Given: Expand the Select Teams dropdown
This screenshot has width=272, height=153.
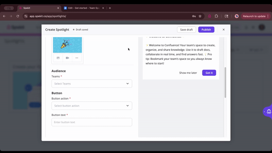Looking at the screenshot, I should (92, 84).
